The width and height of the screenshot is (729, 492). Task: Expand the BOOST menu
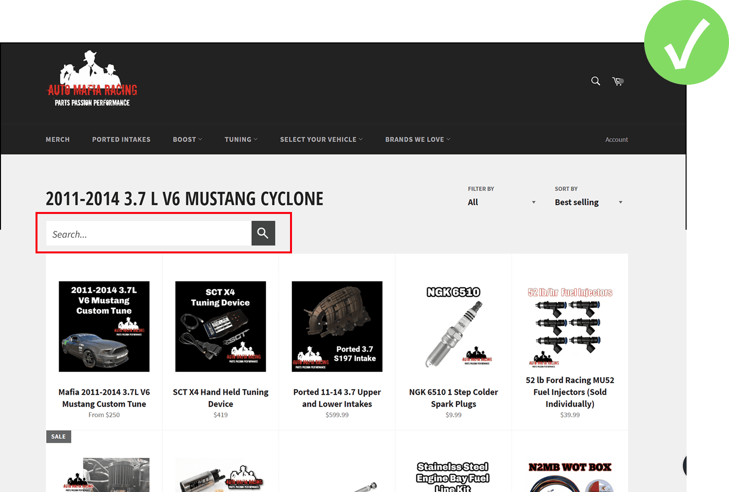coord(187,140)
